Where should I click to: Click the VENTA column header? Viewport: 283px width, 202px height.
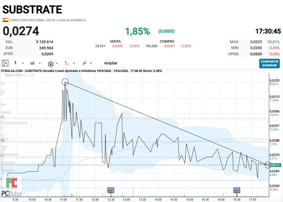[x=115, y=42]
